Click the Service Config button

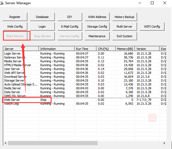pos(70,36)
